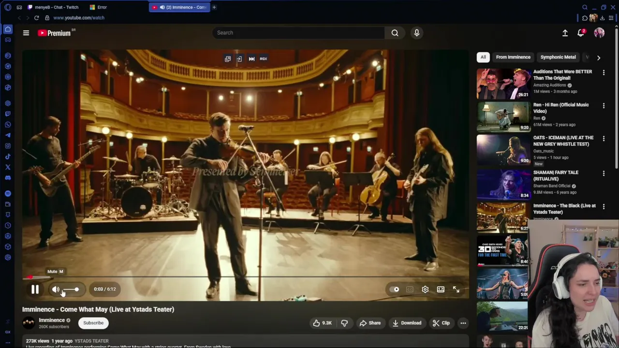
Task: Open options for OATS - ICEMAN video
Action: (604, 138)
